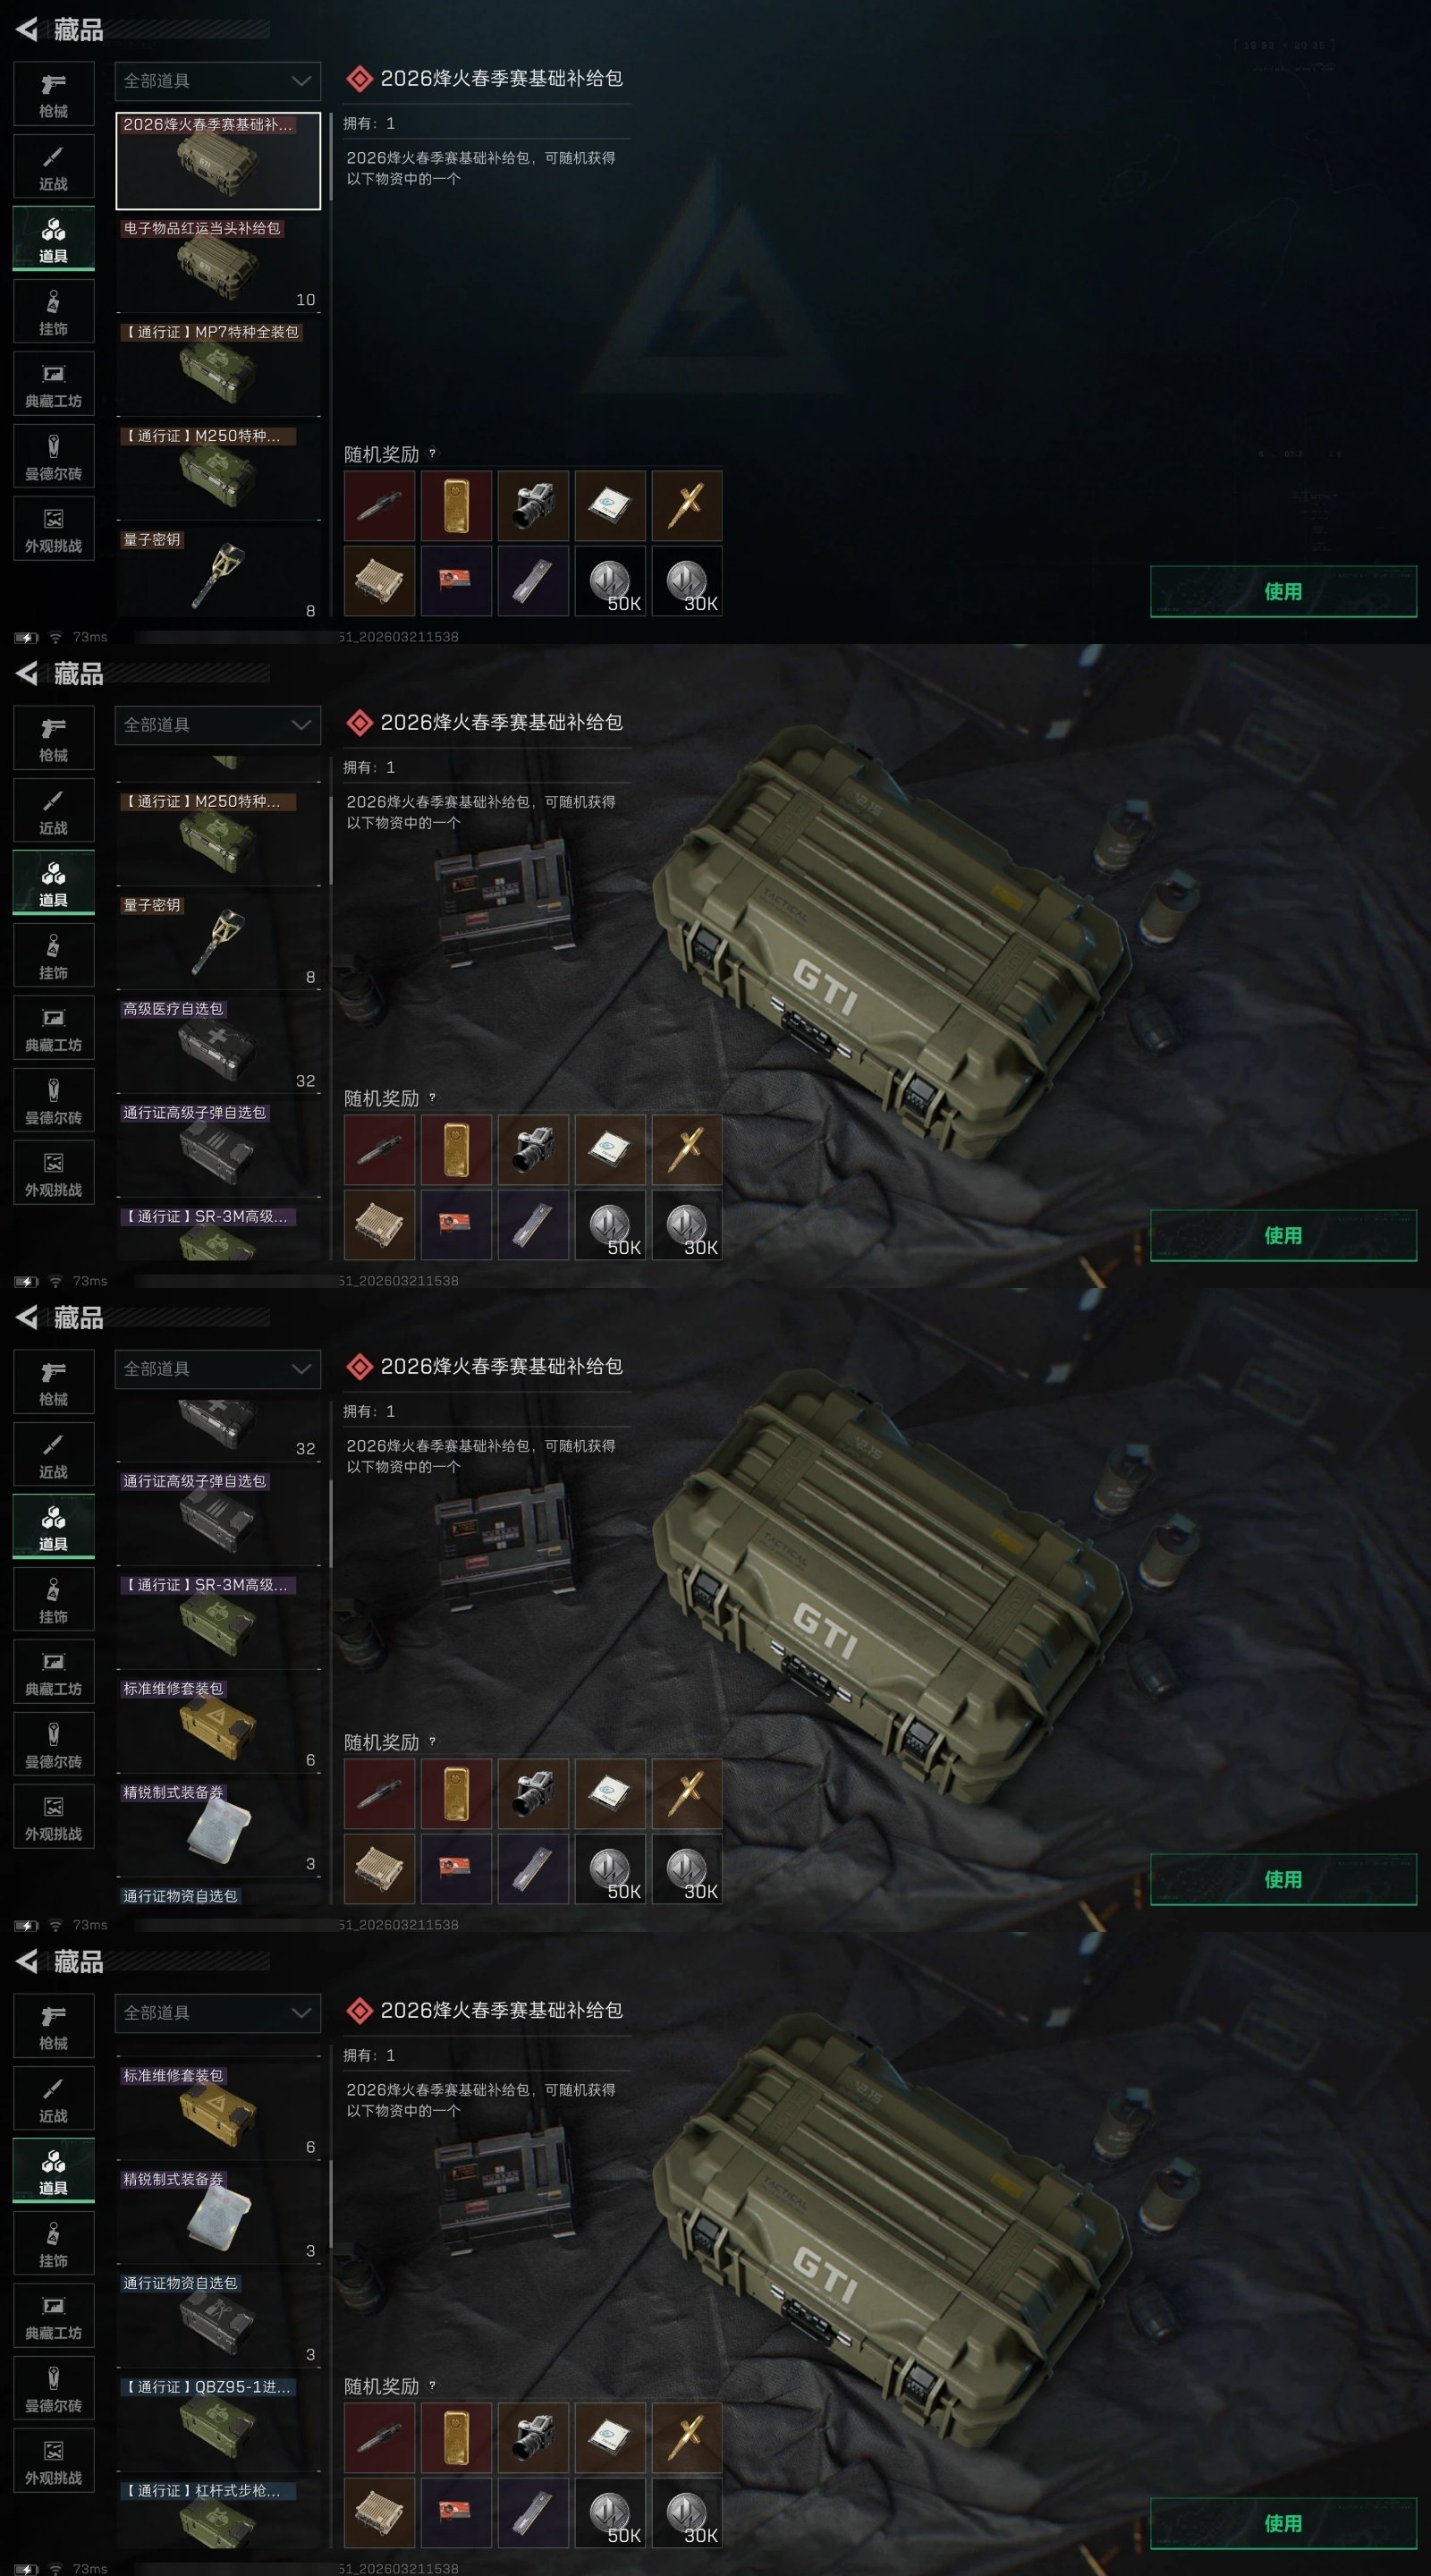Viewport: 1431px width, 2576px height.
Task: Select the 【通行证】MP7特种全装包 crate
Action: tap(218, 368)
